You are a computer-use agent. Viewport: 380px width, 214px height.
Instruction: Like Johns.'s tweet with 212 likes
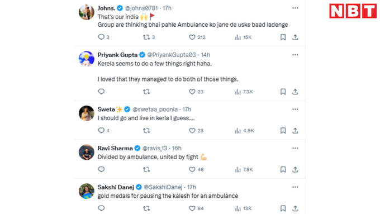click(197, 37)
